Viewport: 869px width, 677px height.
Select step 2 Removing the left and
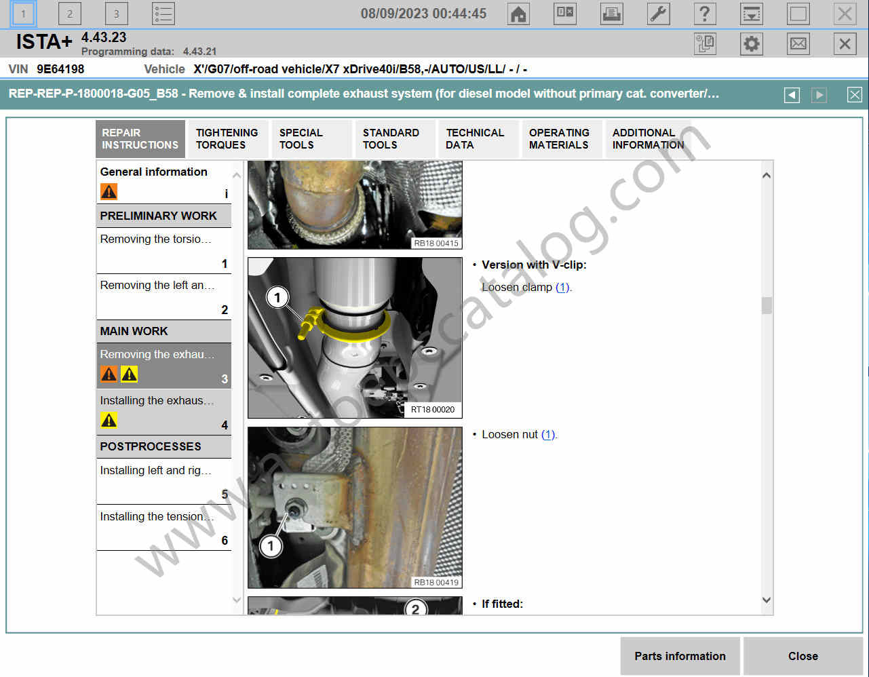coord(163,297)
